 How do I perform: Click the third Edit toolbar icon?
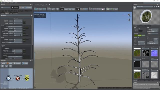click(x=99, y=9)
